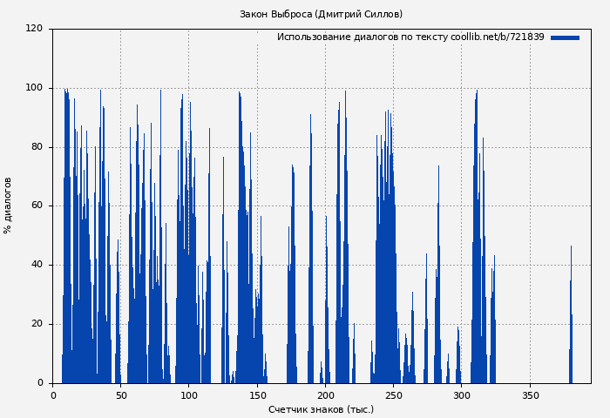Click the chart title "Закон Выброса"
The width and height of the screenshot is (610, 418).
(x=321, y=14)
